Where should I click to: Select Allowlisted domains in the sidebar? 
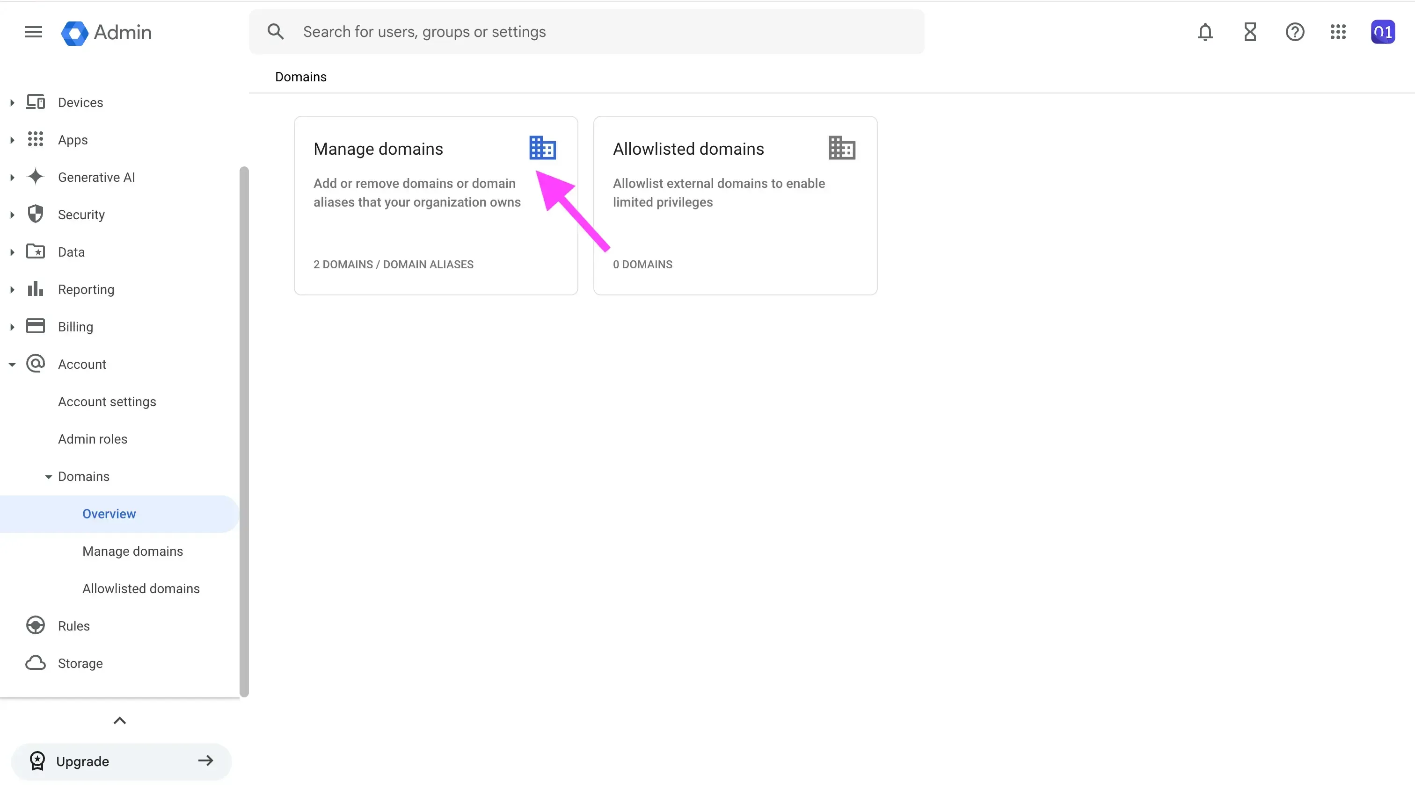pyautogui.click(x=141, y=588)
